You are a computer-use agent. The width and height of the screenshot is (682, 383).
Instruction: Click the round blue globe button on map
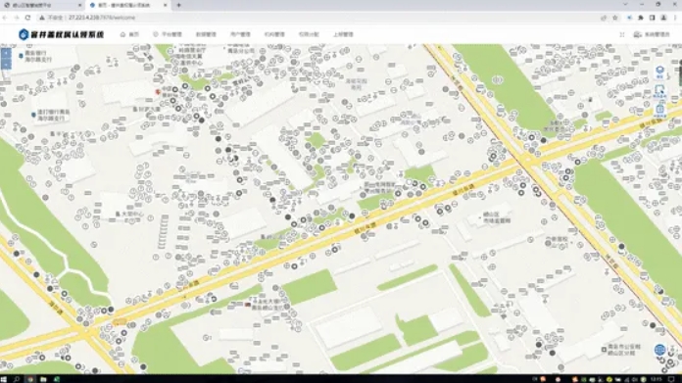659,349
